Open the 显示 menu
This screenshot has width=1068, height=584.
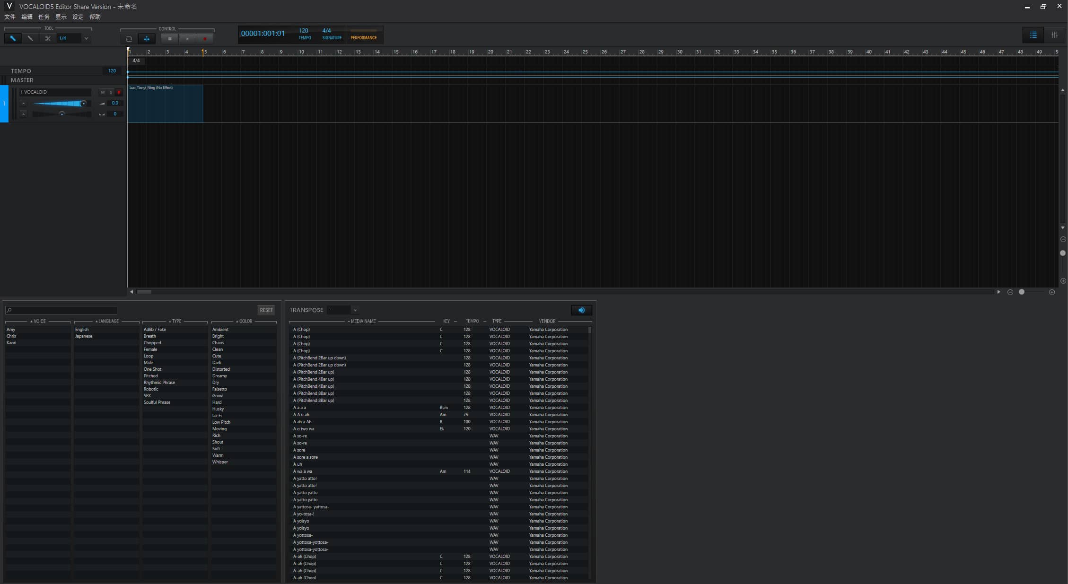coord(61,17)
